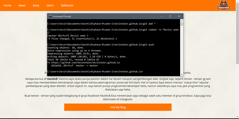
Task: Open the Story section
Action: (x=36, y=5)
